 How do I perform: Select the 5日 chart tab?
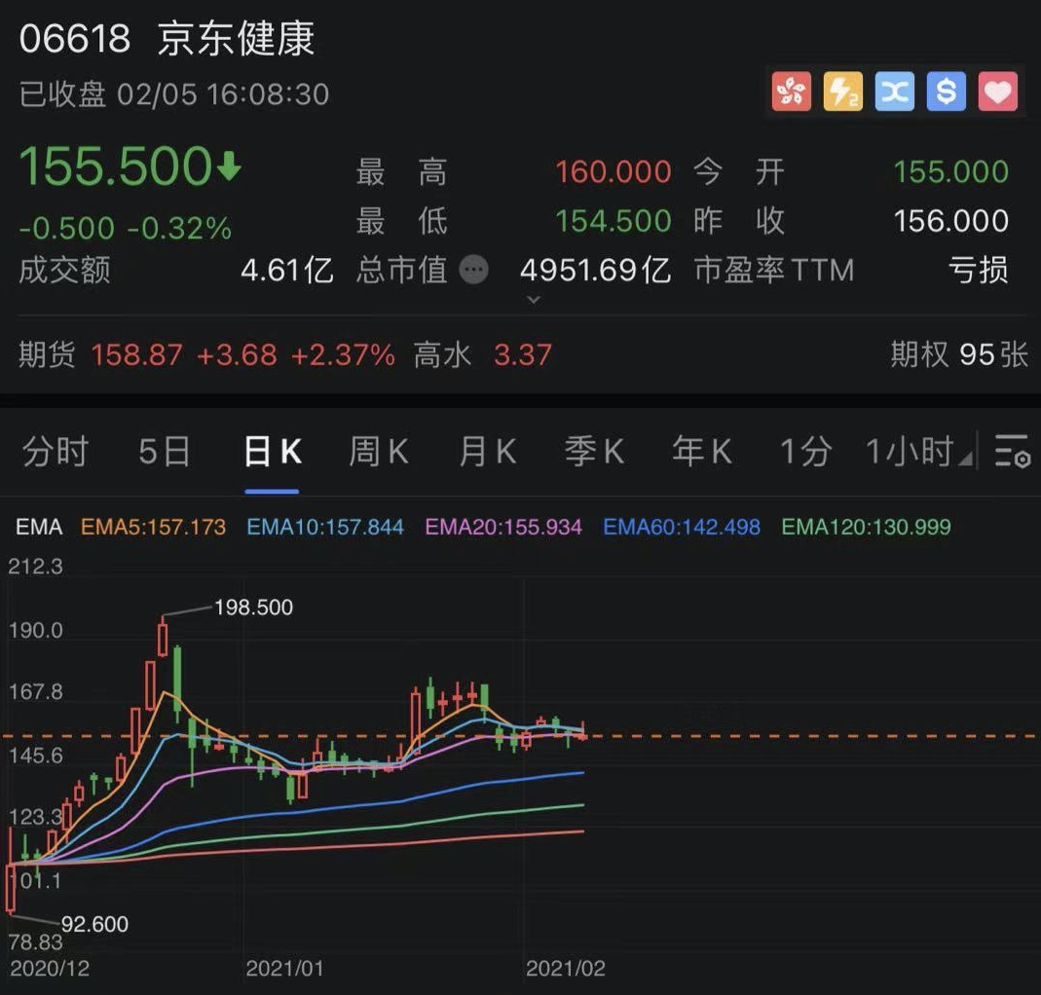pyautogui.click(x=164, y=452)
